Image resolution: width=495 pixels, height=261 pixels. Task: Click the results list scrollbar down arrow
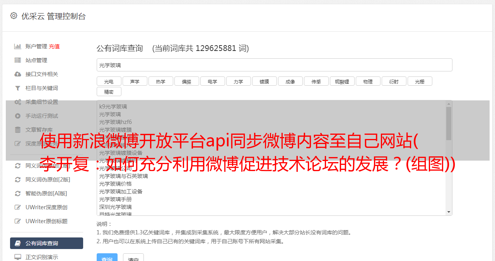tap(449, 212)
